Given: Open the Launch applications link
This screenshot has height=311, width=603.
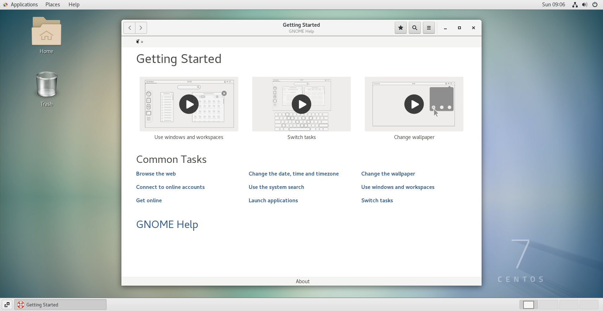Looking at the screenshot, I should coord(273,201).
